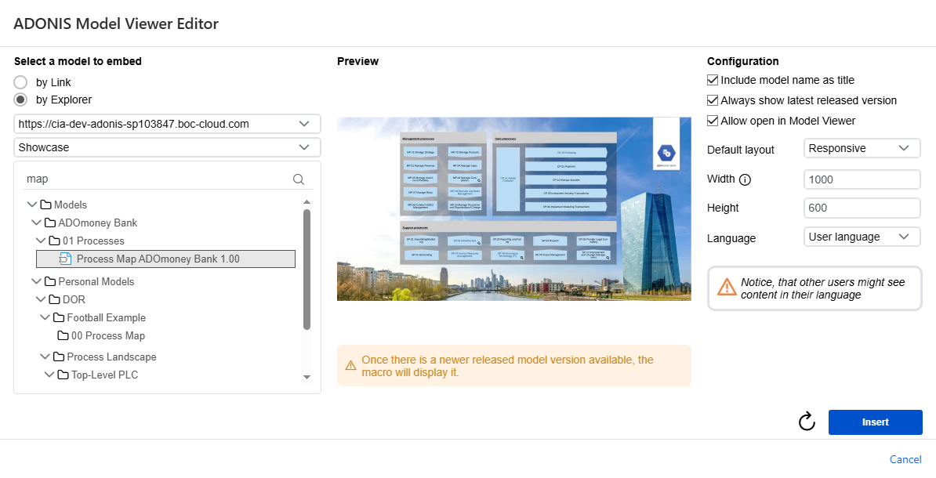
Task: Disable Allow open in Model Viewer
Action: pyautogui.click(x=713, y=121)
